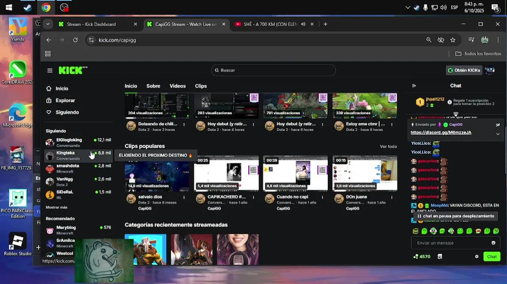Viewport: 507px width, 284px height.
Task: Open video thumbnail with 293 visualizaciones
Action: 226,106
